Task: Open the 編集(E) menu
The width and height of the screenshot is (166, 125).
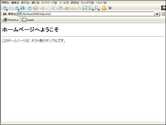Action: (x=15, y=3)
